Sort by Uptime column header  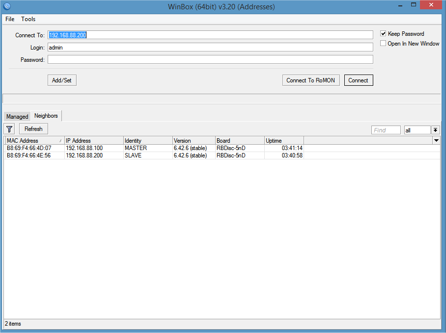[x=284, y=141]
